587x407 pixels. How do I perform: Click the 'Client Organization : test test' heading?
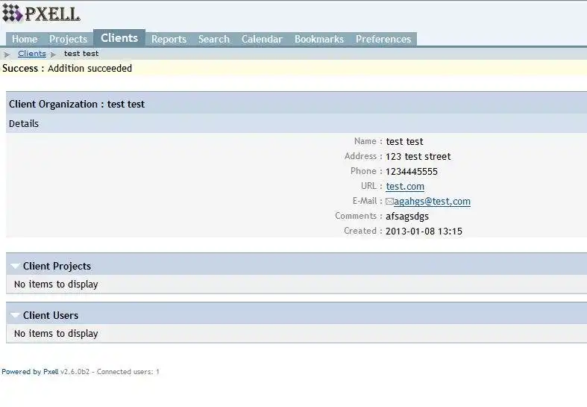click(77, 105)
